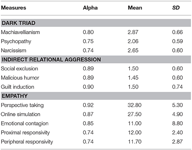Viewport: 192px width, 150px height.
Task: Select the Emotional contagion label
Action: click(x=24, y=124)
